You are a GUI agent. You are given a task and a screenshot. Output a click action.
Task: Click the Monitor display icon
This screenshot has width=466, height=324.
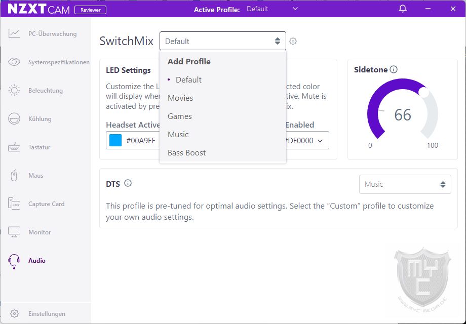tap(14, 232)
